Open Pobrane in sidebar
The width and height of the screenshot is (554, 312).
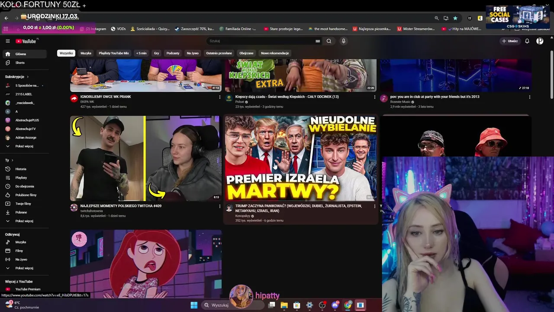[24, 212]
